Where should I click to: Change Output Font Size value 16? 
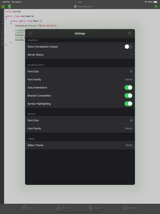131,120
